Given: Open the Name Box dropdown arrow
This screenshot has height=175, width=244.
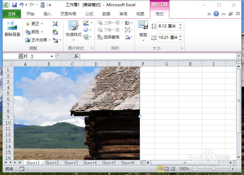Looking at the screenshot, I should click(52, 56).
